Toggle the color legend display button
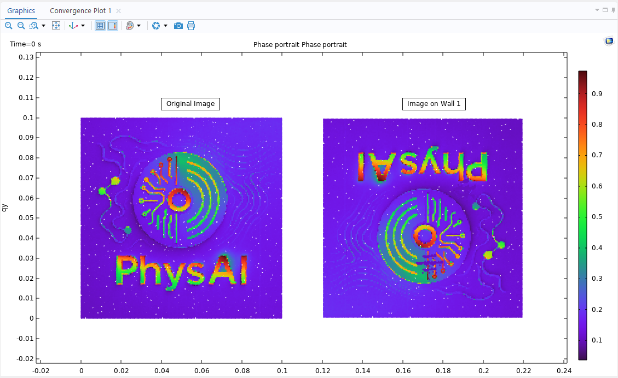 [x=112, y=26]
